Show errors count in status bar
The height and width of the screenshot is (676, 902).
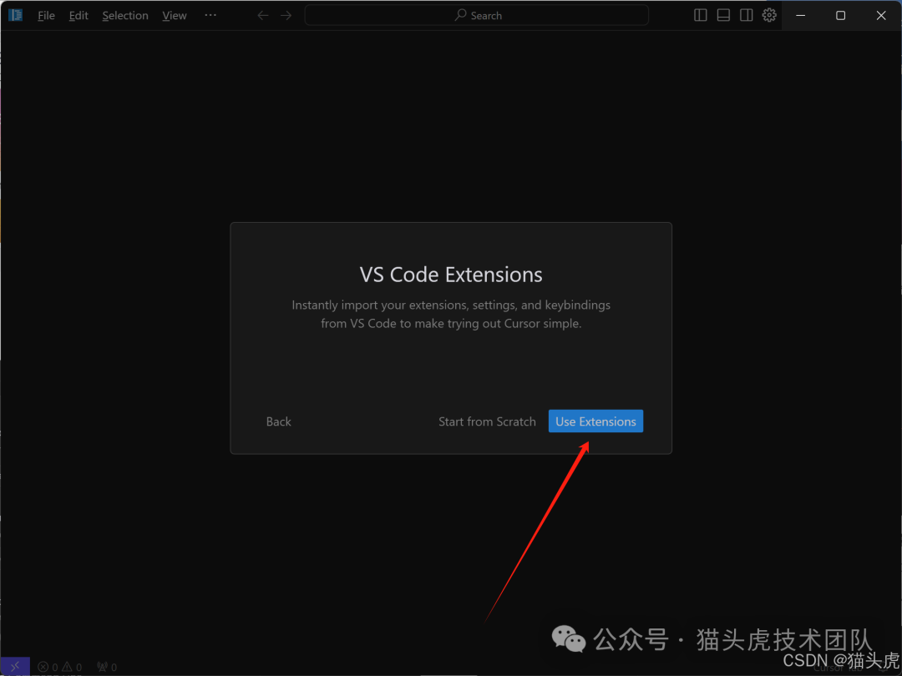click(x=48, y=667)
